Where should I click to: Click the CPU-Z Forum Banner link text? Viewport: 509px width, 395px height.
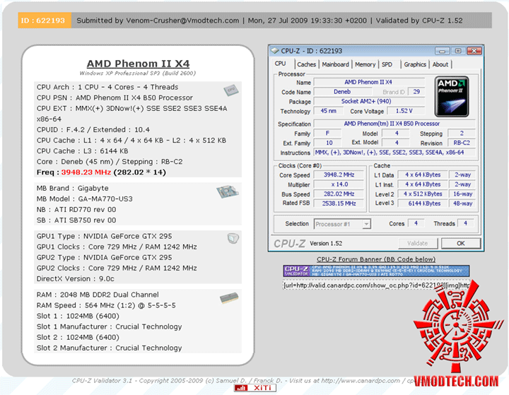tap(376, 259)
